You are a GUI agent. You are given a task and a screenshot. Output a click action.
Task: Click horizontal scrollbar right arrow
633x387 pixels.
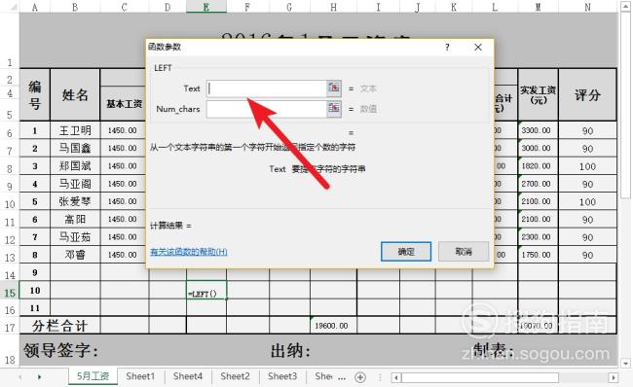[x=614, y=377]
